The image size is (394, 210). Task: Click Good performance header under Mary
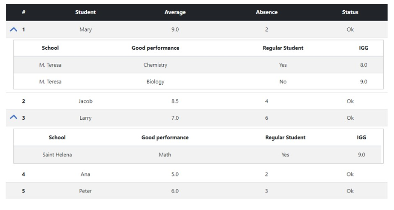click(x=155, y=48)
